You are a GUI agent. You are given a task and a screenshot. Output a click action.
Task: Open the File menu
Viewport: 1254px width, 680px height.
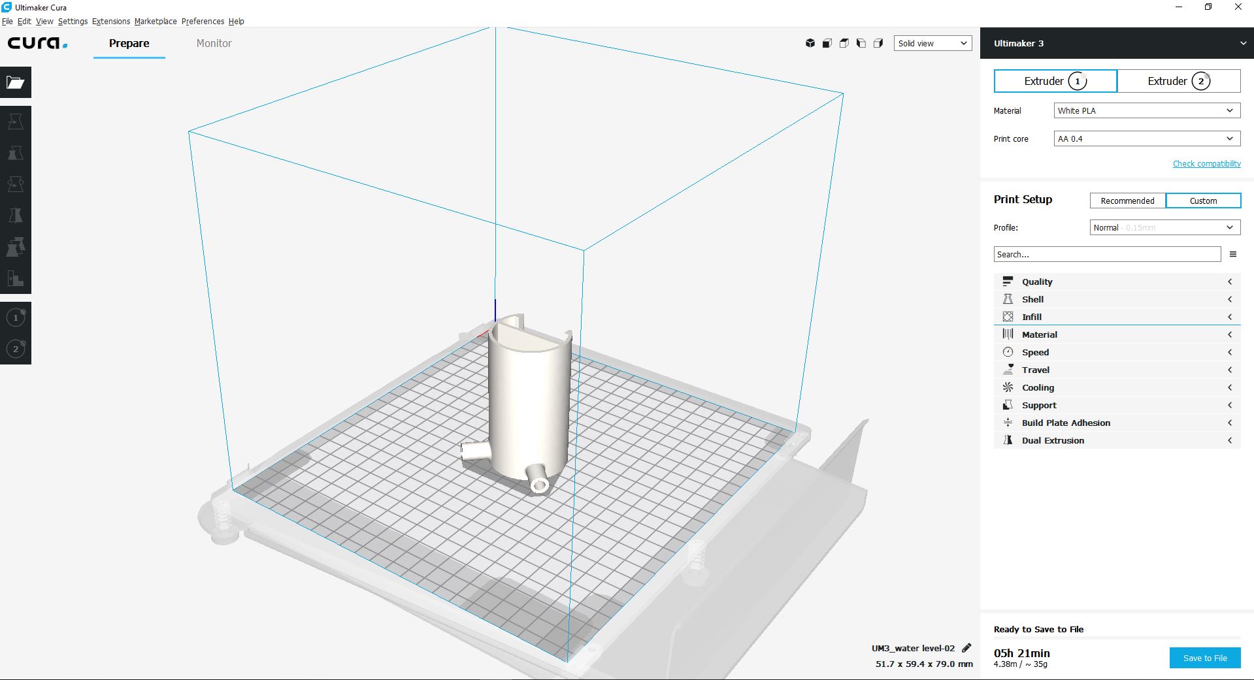(7, 21)
